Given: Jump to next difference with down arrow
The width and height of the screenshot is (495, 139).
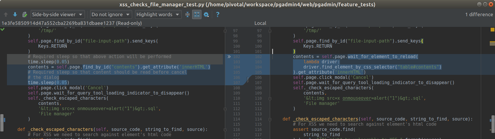Looking at the screenshot, I should coord(15,14).
